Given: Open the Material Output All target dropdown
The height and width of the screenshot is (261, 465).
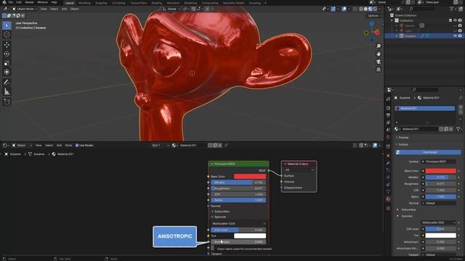Looking at the screenshot, I should [x=299, y=170].
